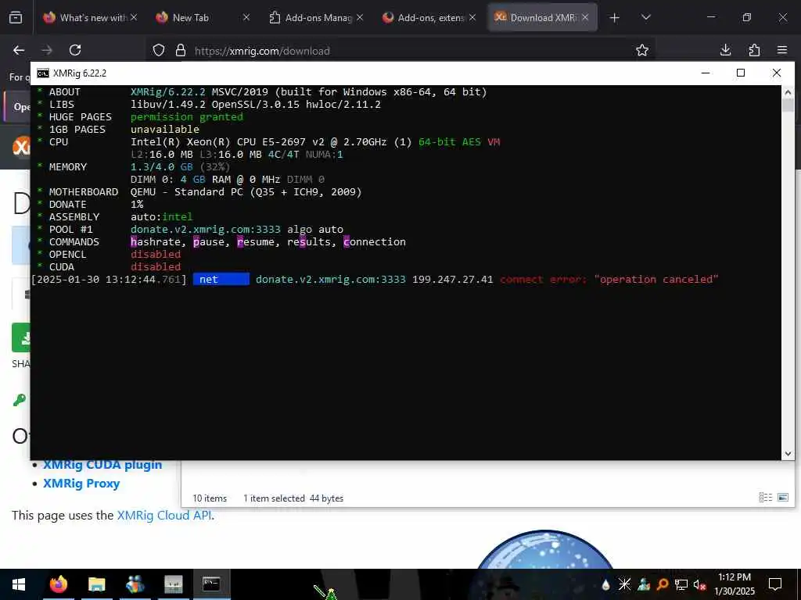801x600 pixels.
Task: Close the New Tab tab
Action: (x=246, y=17)
